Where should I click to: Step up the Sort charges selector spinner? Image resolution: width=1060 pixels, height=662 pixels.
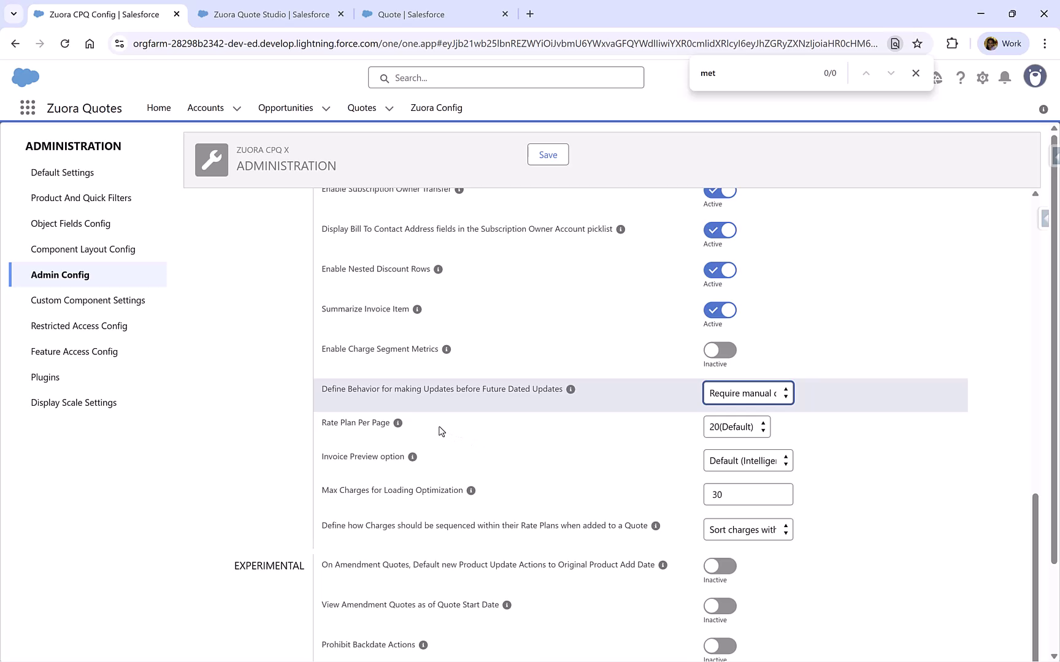click(786, 526)
